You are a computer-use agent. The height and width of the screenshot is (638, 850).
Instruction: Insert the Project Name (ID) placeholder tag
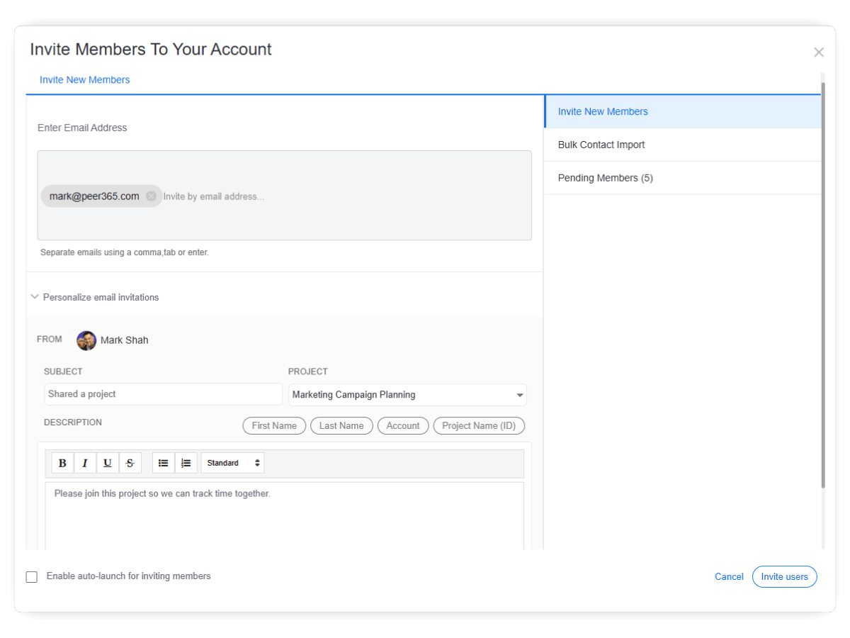coord(479,425)
